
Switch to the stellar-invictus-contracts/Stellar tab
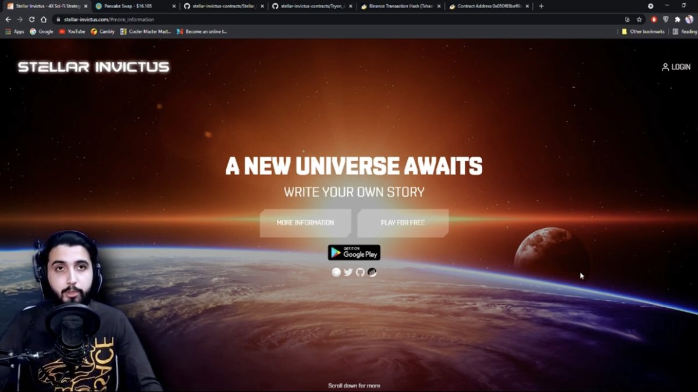pos(223,6)
